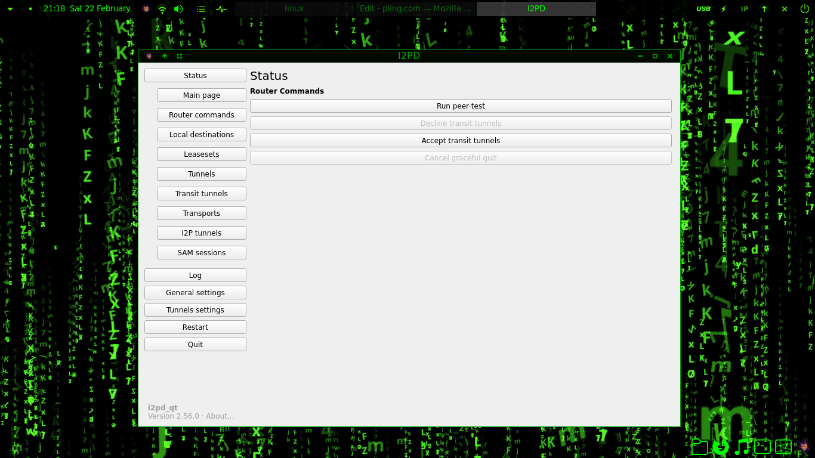The width and height of the screenshot is (815, 458).
Task: Click the up arrow icon in top-right panel
Action: pos(764,9)
